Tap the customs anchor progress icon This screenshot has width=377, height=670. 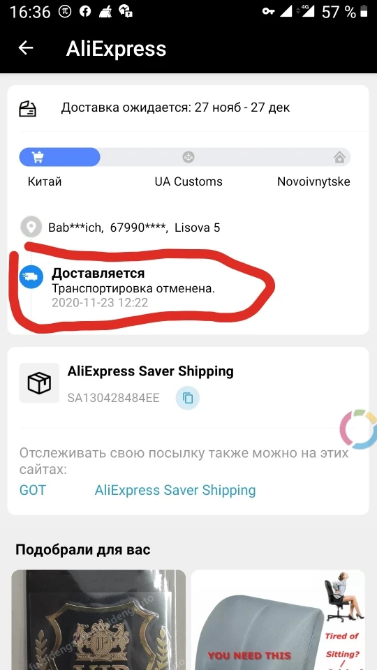coord(188,157)
